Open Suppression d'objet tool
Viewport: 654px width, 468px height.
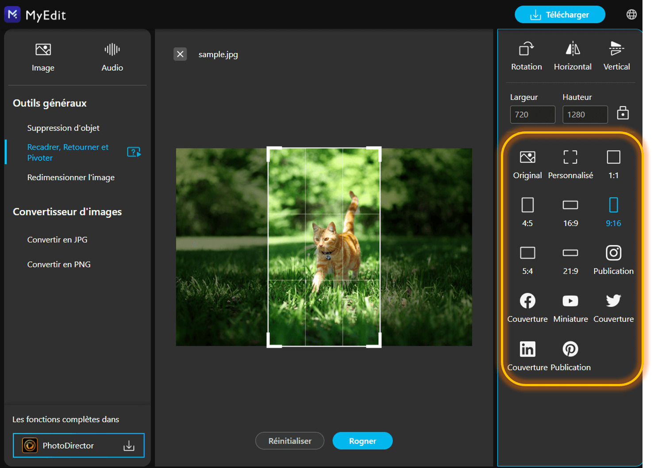(x=63, y=128)
